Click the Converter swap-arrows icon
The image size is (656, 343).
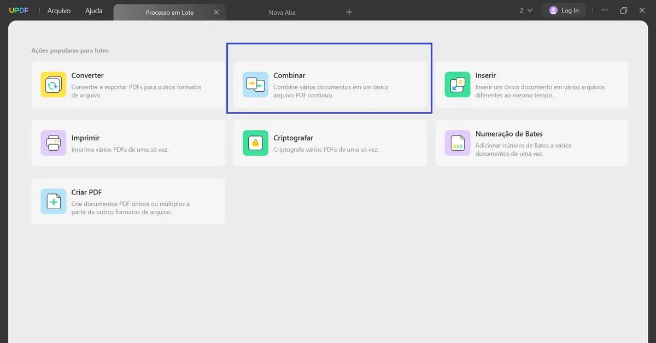[x=54, y=85]
